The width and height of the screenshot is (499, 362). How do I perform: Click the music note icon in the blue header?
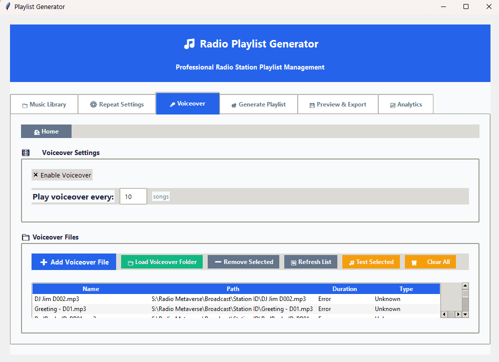coord(189,44)
